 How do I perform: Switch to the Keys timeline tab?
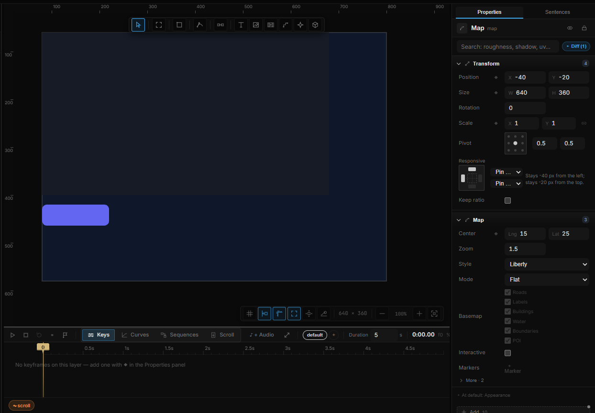click(99, 335)
